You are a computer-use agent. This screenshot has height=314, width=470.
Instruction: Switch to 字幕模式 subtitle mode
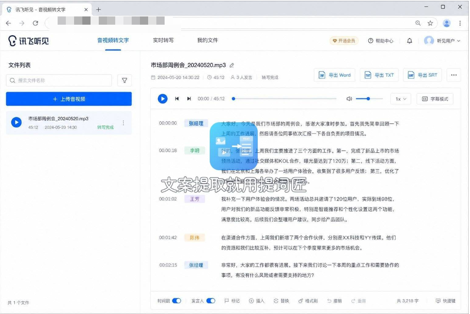pos(435,99)
